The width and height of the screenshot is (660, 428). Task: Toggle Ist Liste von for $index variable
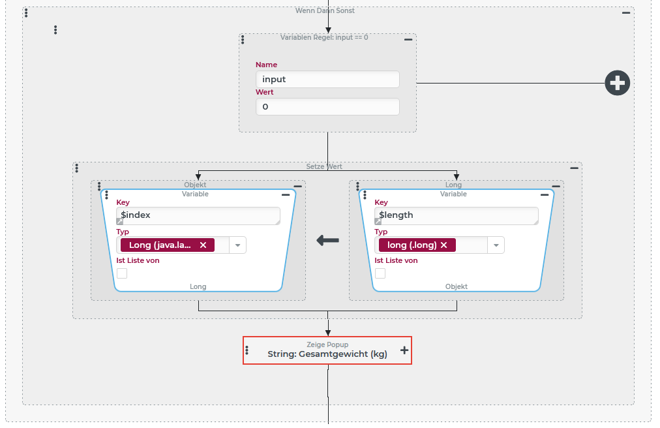[122, 273]
